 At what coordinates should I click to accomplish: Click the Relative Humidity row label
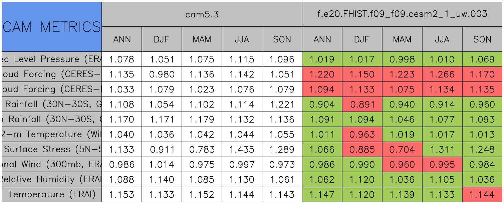(x=52, y=179)
